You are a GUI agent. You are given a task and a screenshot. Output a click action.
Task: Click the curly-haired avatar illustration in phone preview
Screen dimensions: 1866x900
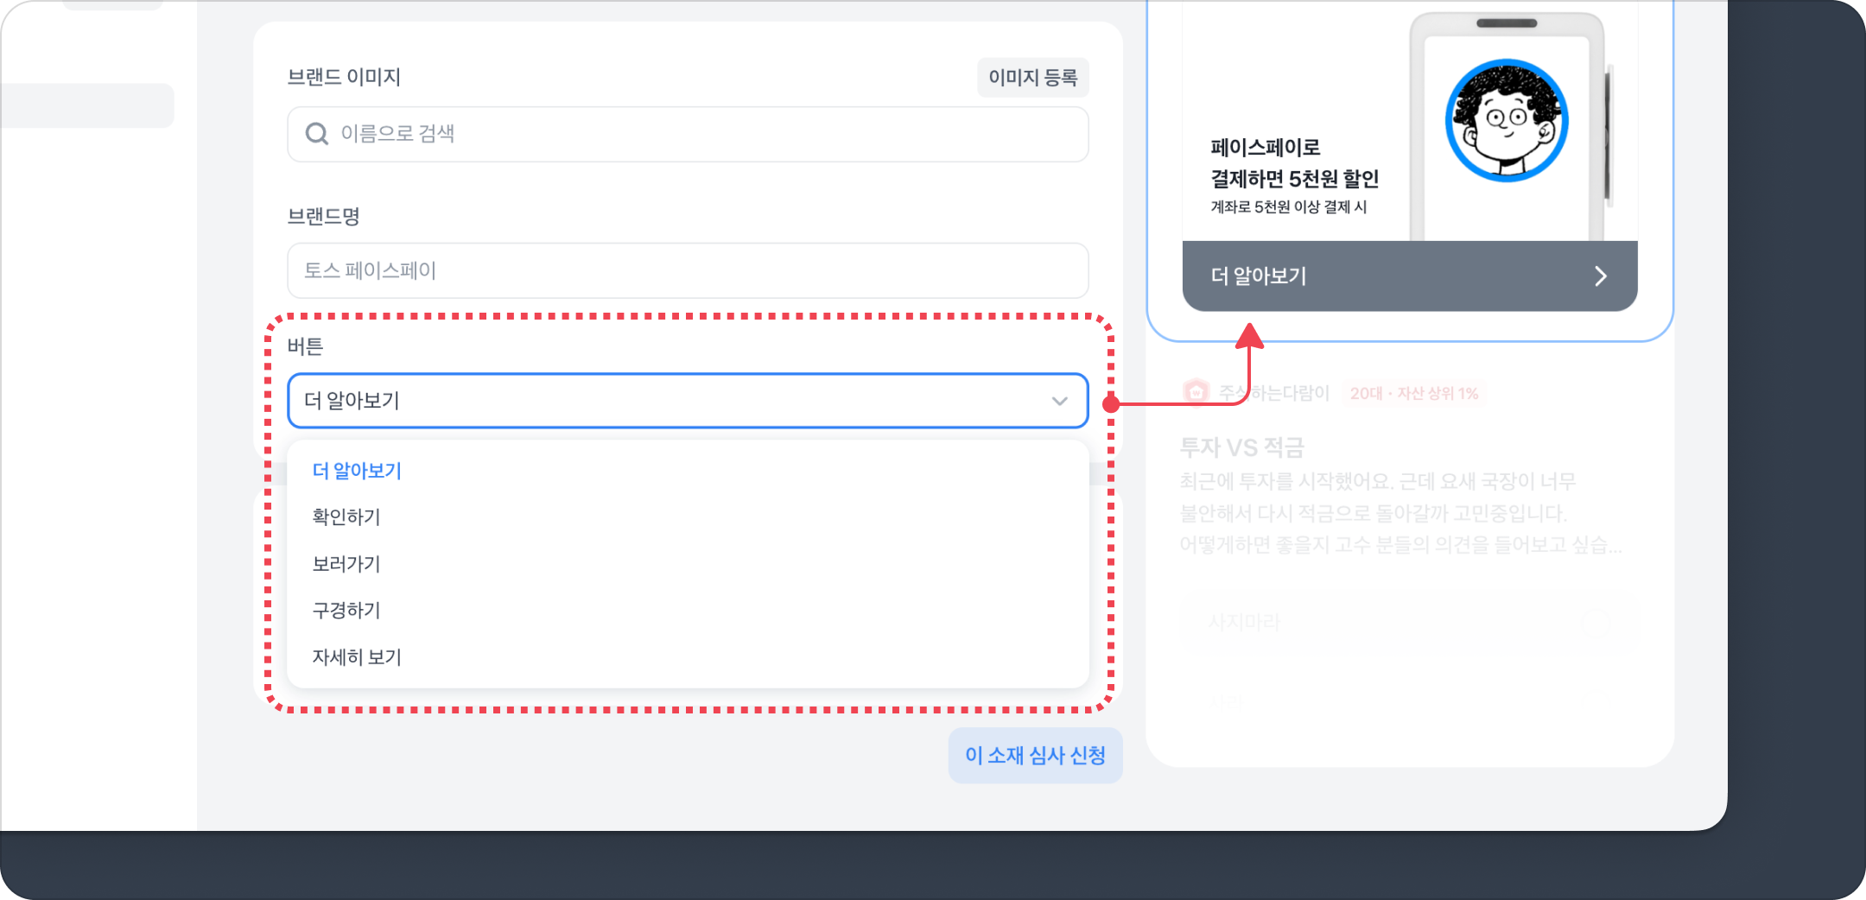pyautogui.click(x=1507, y=121)
